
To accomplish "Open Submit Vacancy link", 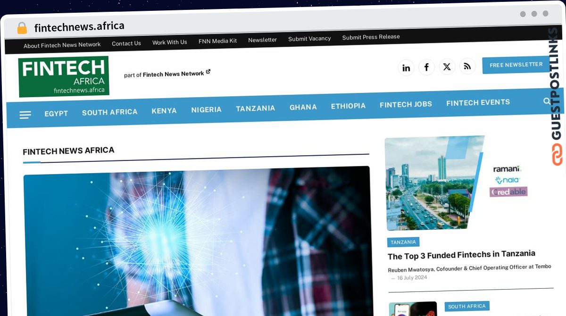I will [x=309, y=39].
